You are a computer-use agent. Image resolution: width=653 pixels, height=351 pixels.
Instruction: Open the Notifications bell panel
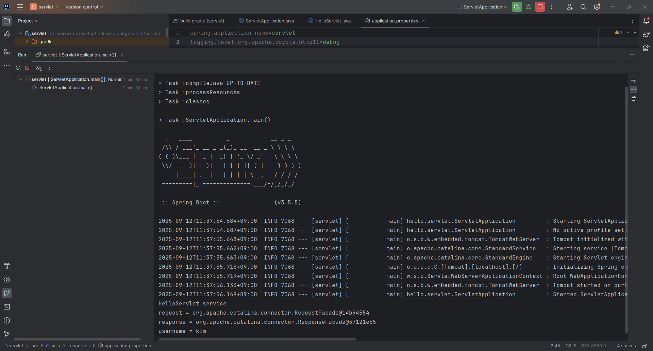tap(646, 21)
